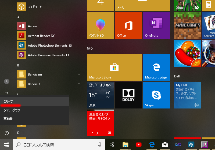Open Edge from the taskbar
Image resolution: width=215 pixels, height=150 pixels.
152,145
